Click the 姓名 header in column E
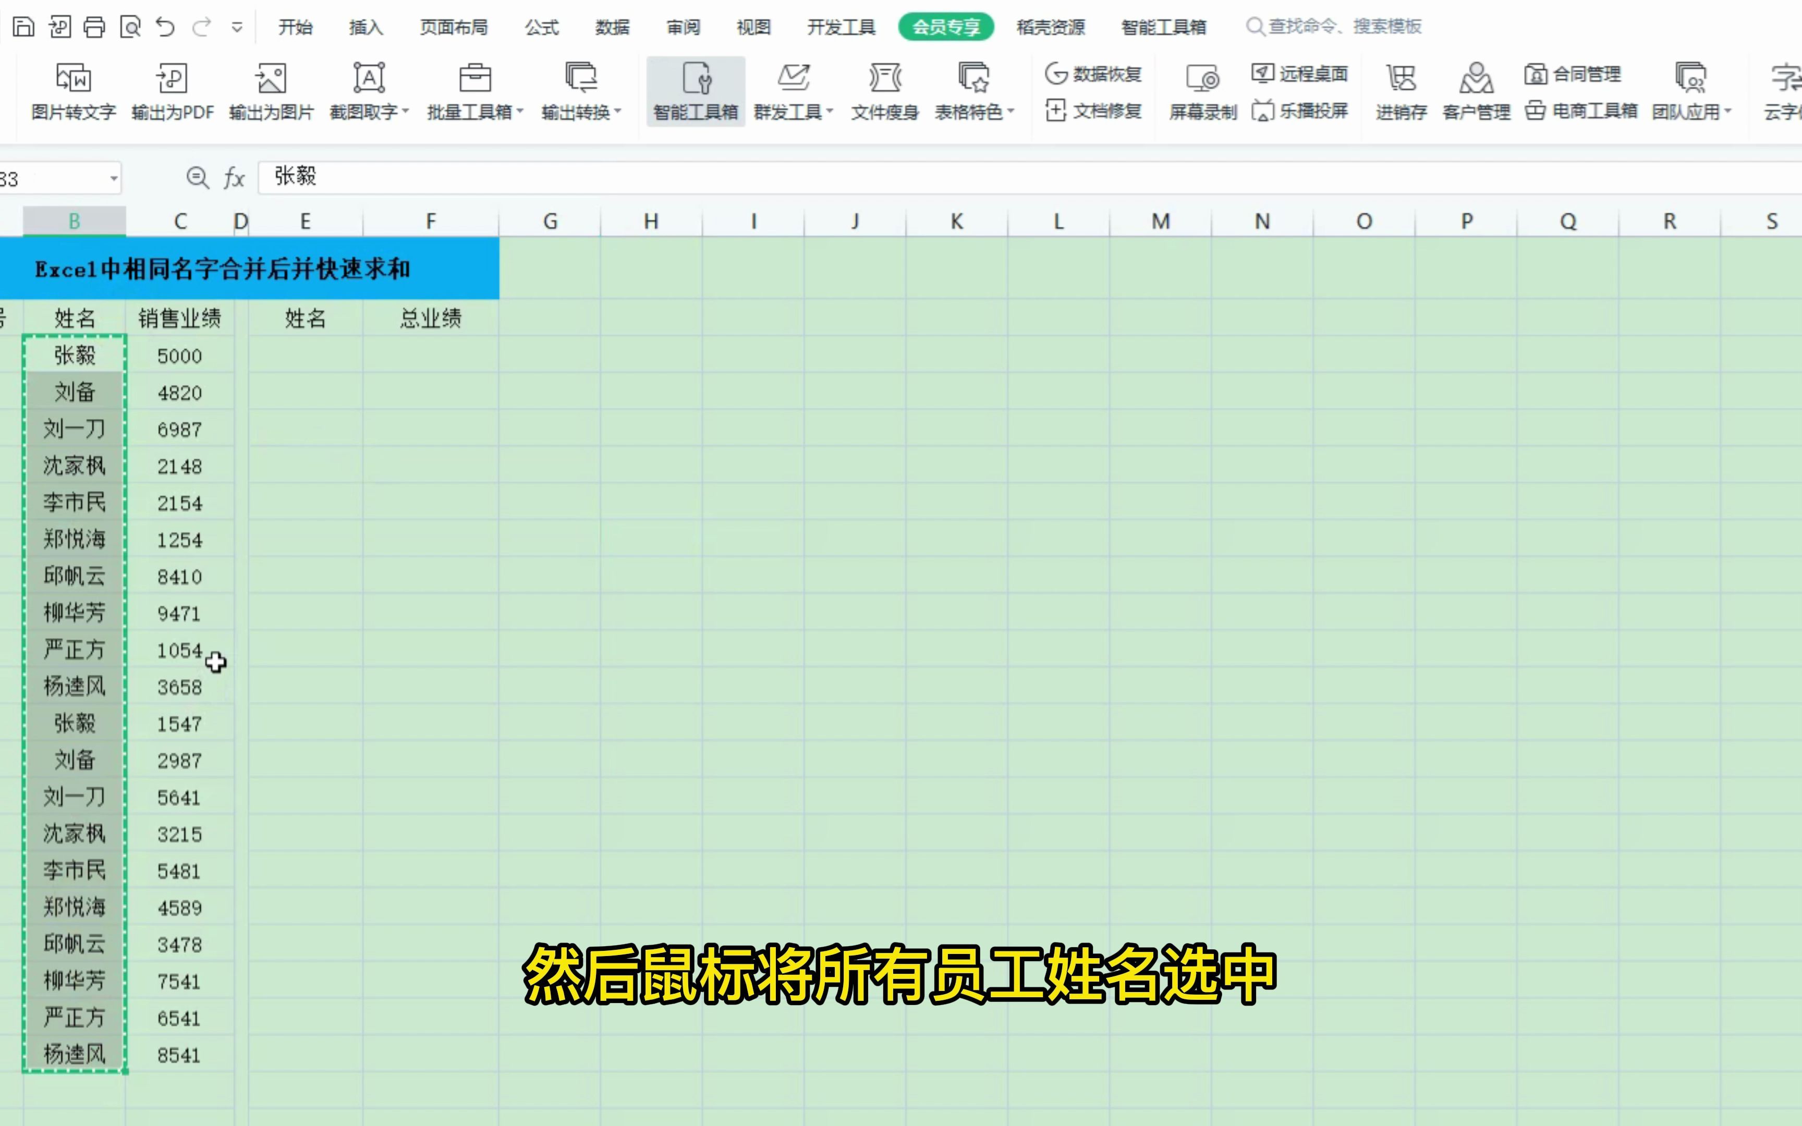This screenshot has height=1126, width=1802. [x=306, y=318]
